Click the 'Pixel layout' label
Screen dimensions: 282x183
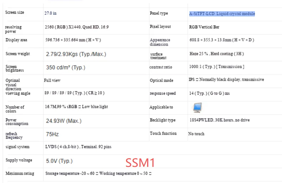(x=160, y=27)
